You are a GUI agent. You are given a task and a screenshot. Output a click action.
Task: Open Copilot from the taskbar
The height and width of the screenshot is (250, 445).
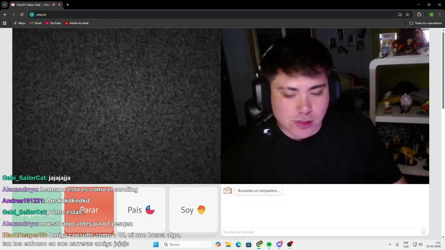tap(218, 244)
